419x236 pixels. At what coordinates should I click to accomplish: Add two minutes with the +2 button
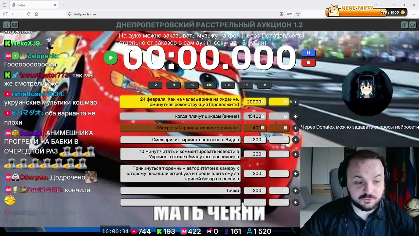pyautogui.click(x=264, y=85)
